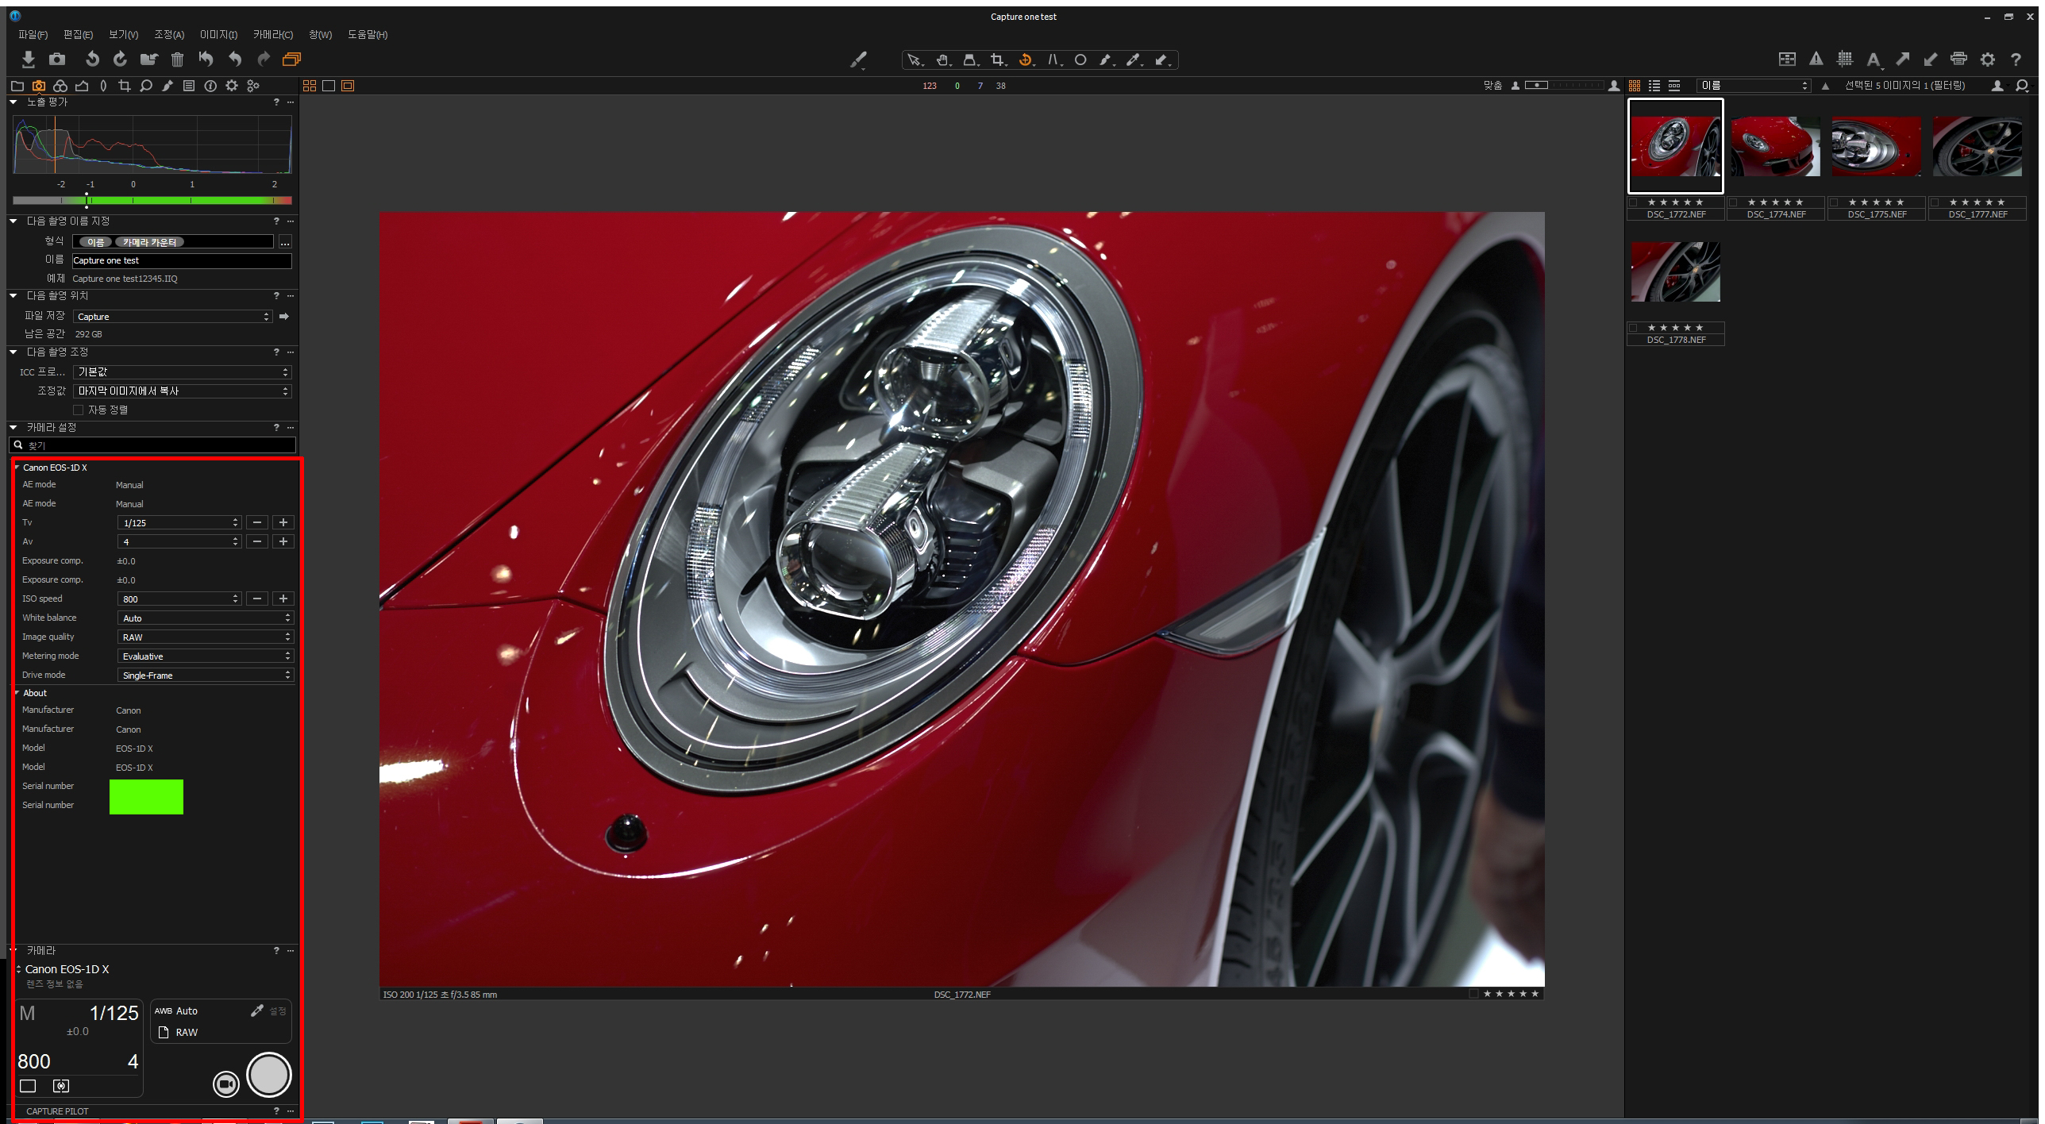
Task: Select the white balance eyedropper tool
Action: (x=1134, y=60)
